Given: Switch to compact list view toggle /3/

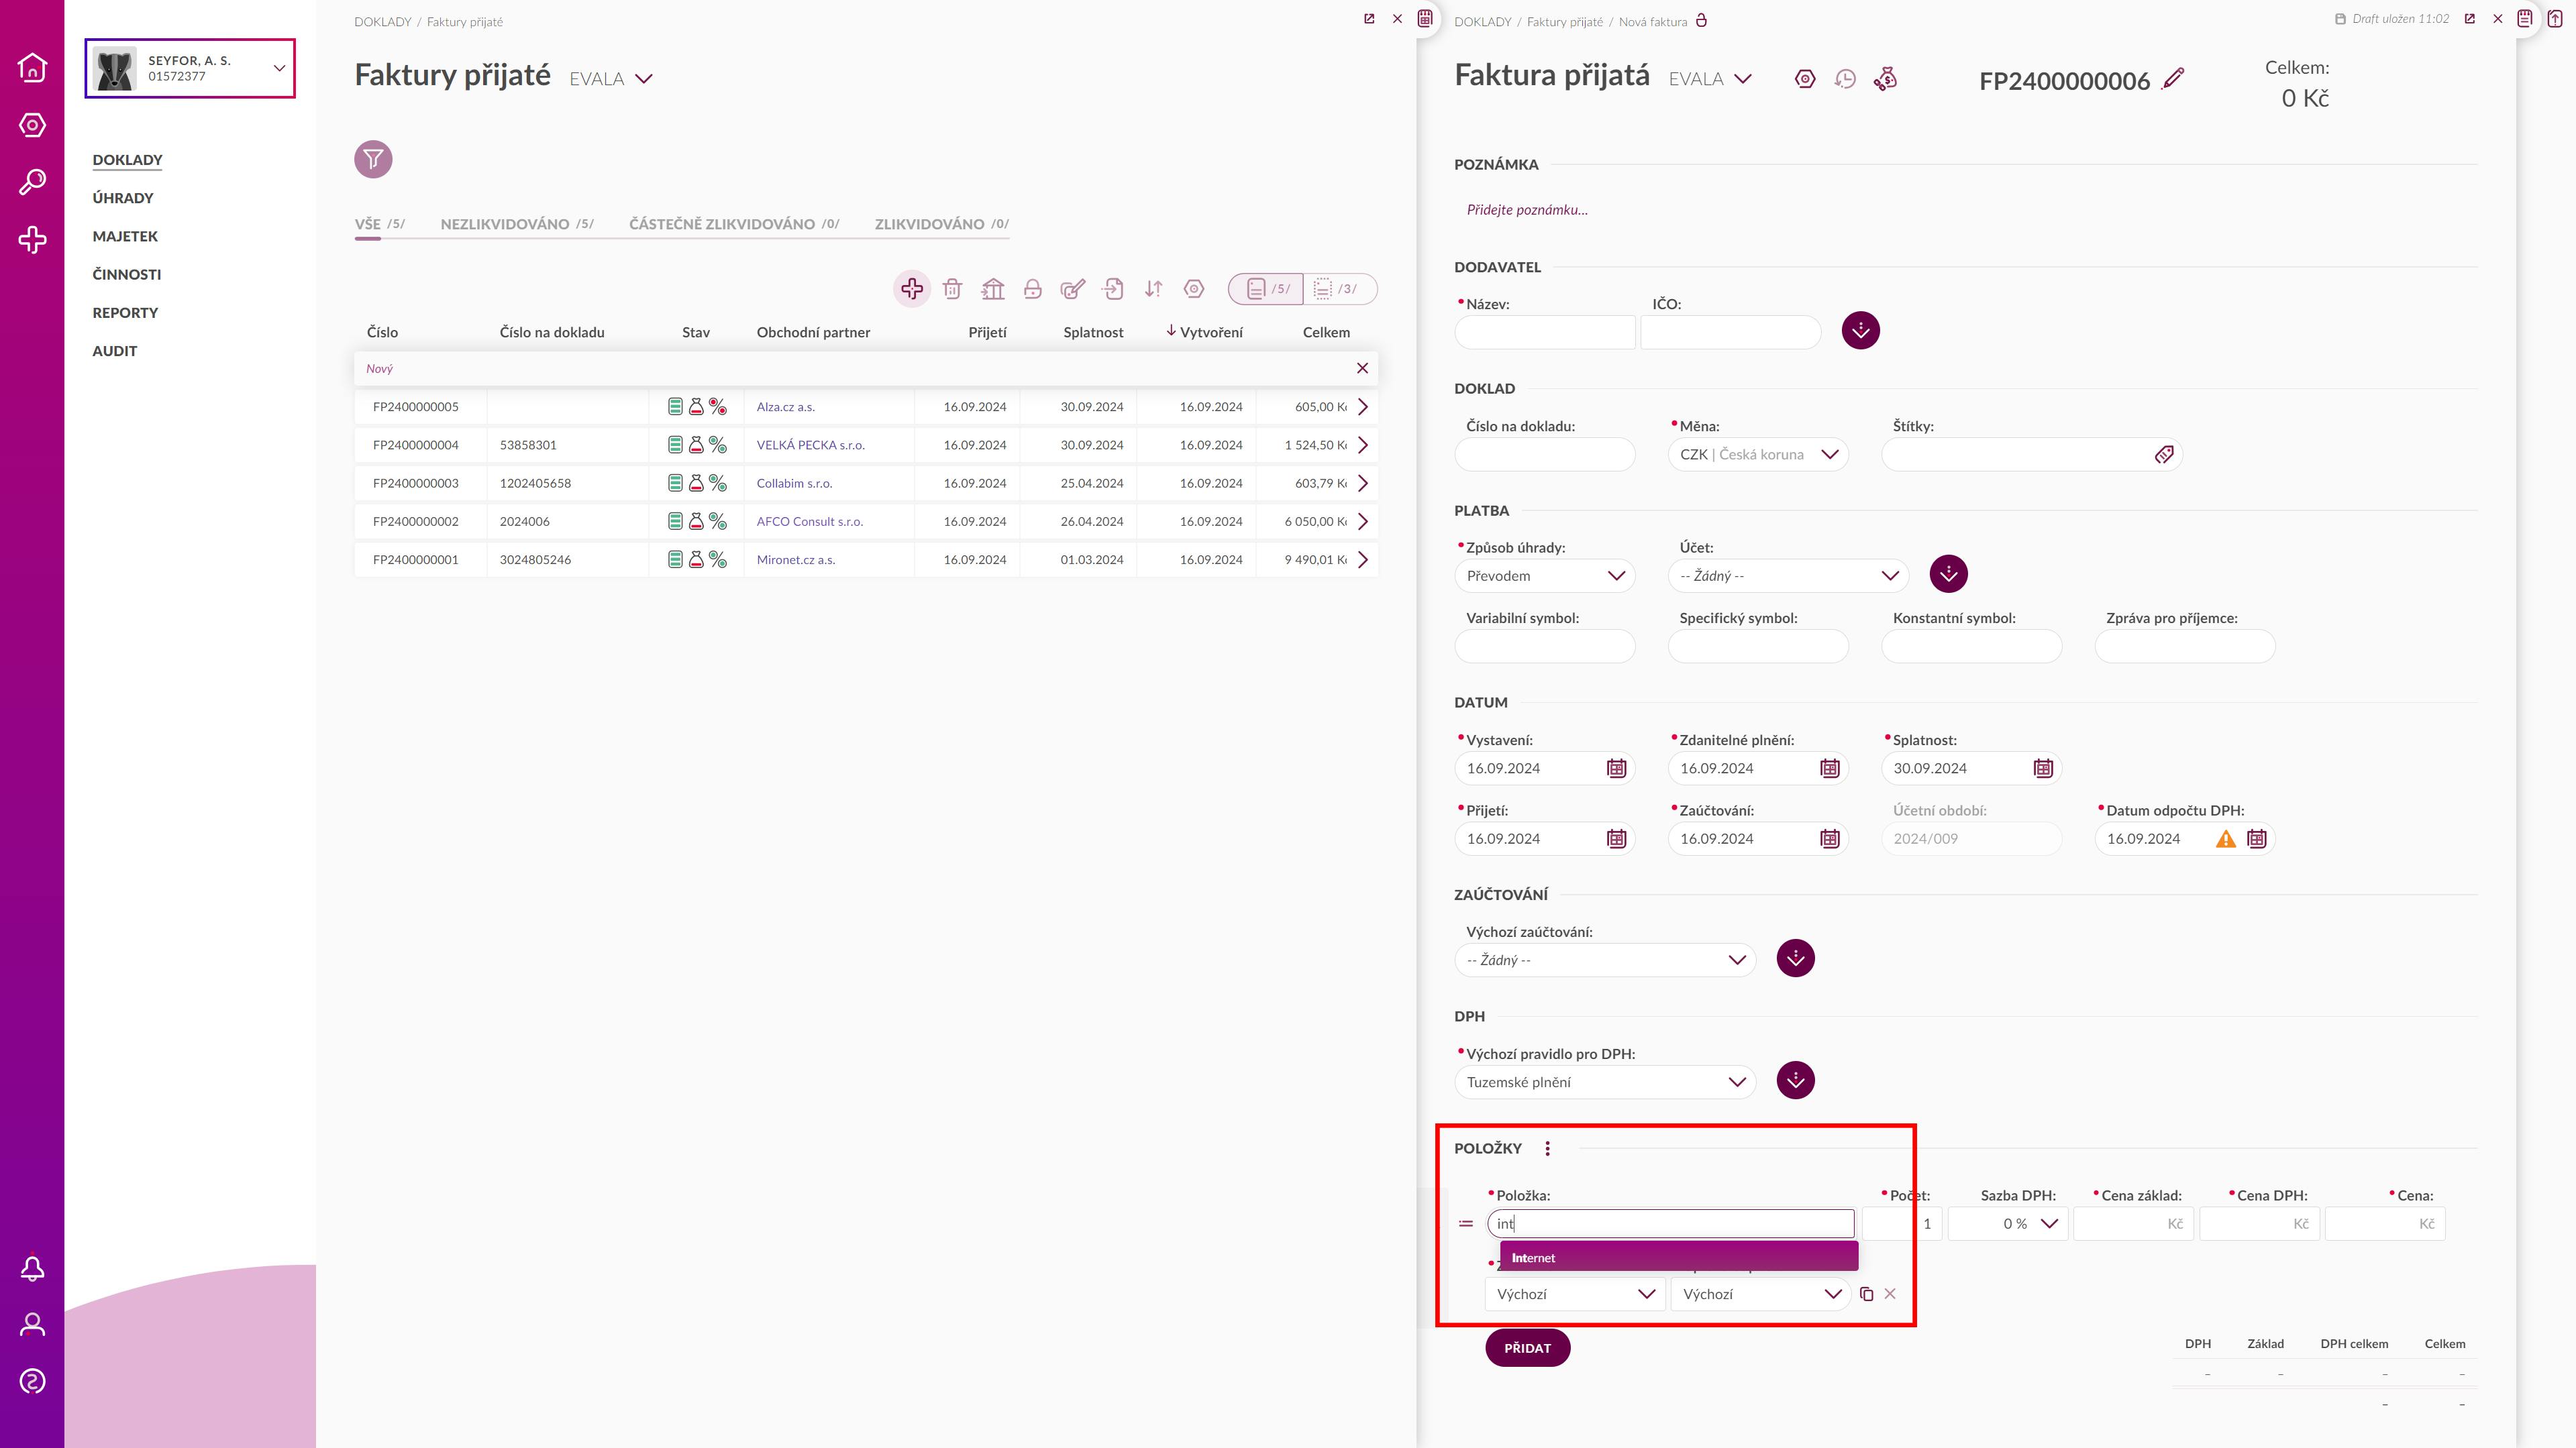Looking at the screenshot, I should tap(1339, 289).
